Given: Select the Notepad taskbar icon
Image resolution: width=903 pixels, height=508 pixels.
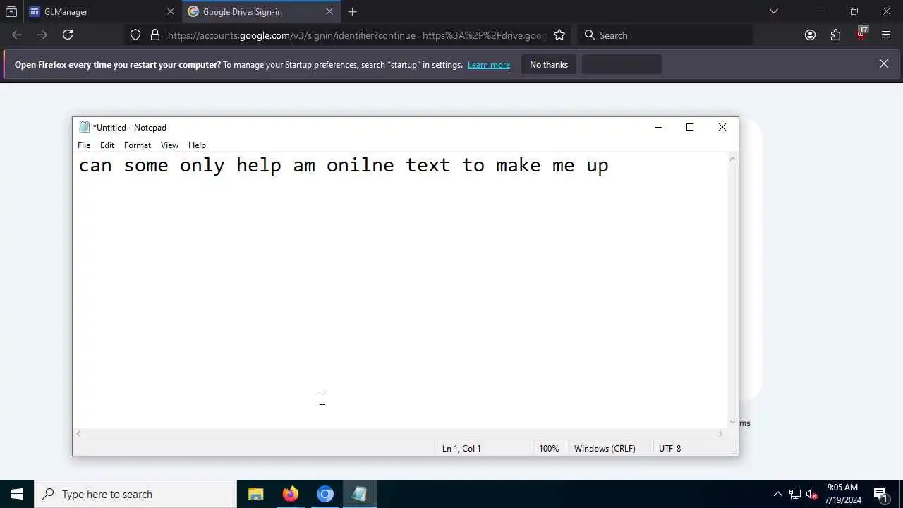Looking at the screenshot, I should click(x=360, y=494).
